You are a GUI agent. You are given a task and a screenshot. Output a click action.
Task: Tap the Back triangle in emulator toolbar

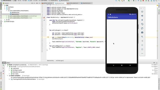click(142, 41)
